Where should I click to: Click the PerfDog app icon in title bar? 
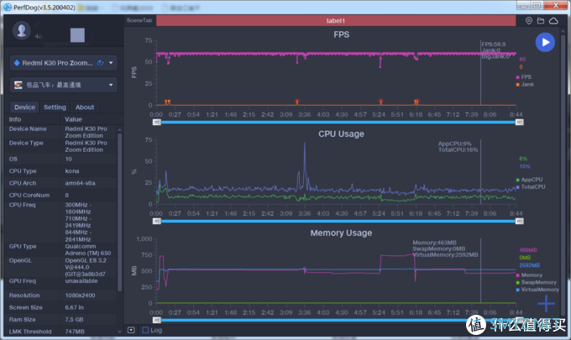(8, 8)
